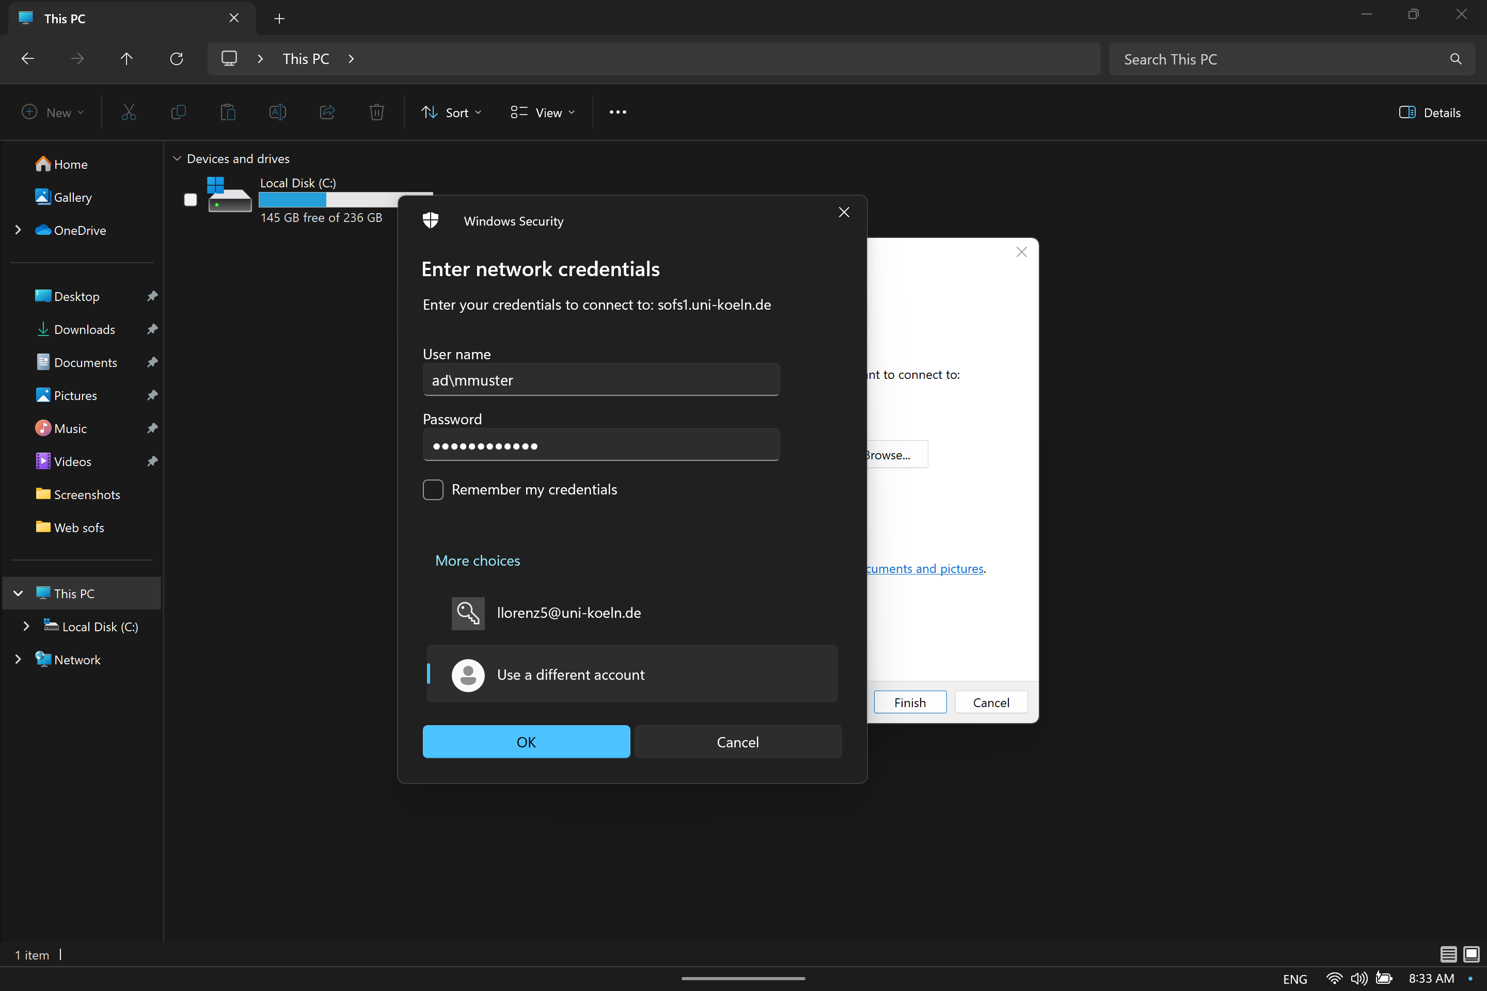Expand the Network tree node
Viewport: 1487px width, 991px height.
click(x=18, y=659)
